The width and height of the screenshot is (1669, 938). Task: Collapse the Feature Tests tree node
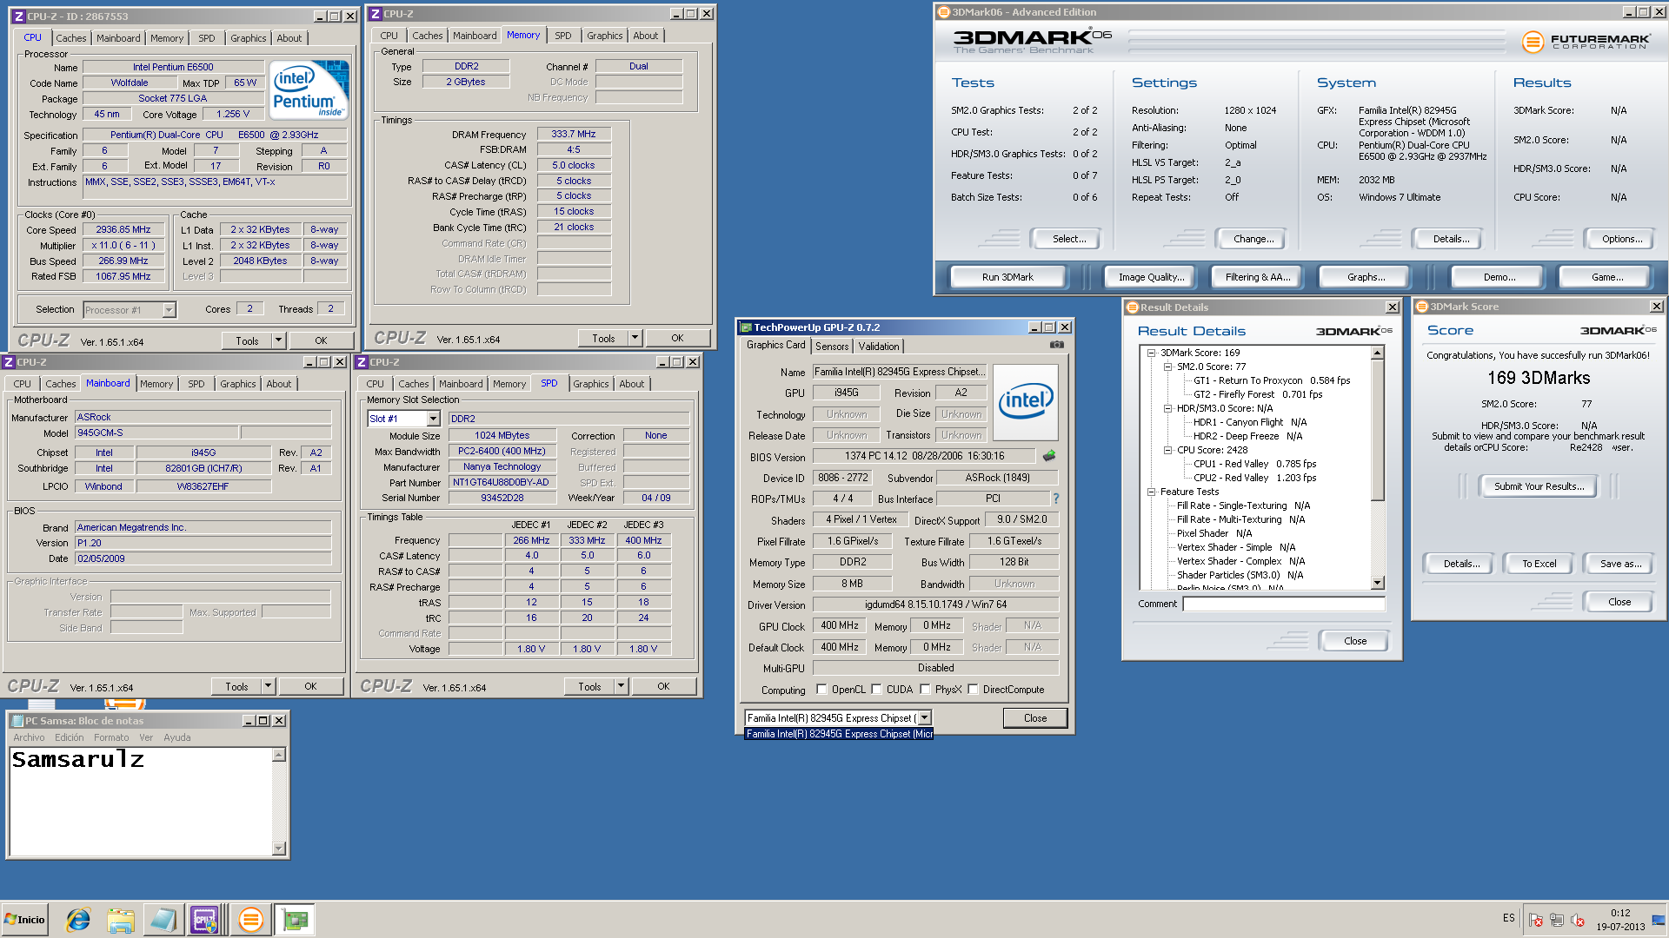pos(1152,492)
